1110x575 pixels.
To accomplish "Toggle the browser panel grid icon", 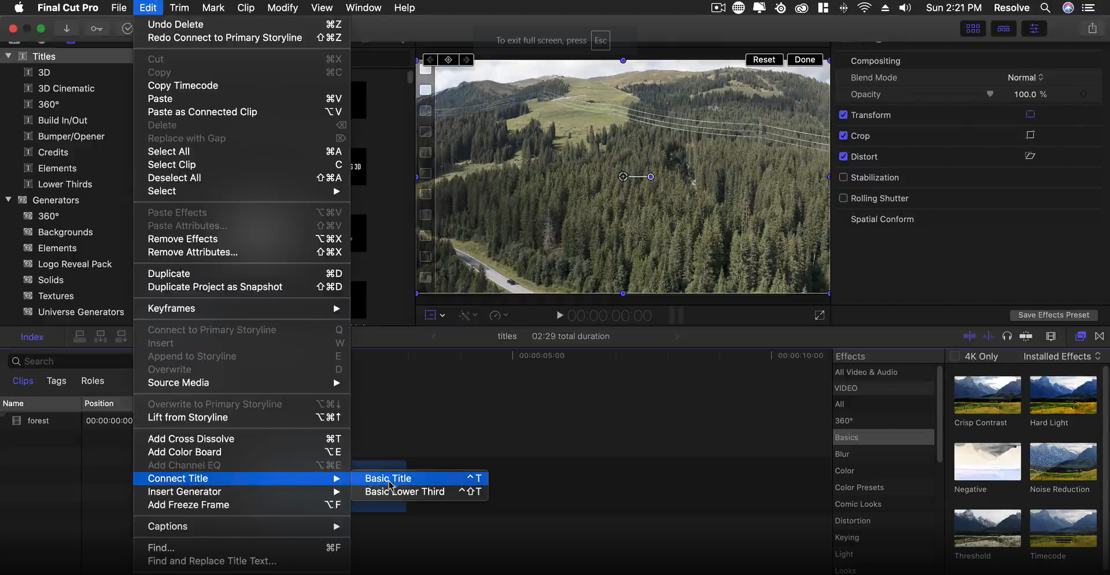I will pyautogui.click(x=973, y=28).
